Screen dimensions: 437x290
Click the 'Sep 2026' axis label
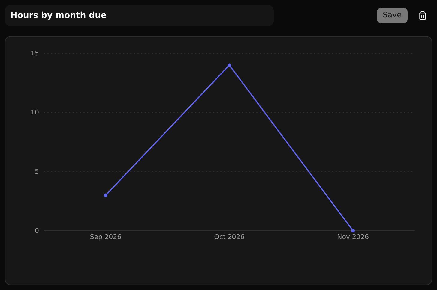point(106,237)
